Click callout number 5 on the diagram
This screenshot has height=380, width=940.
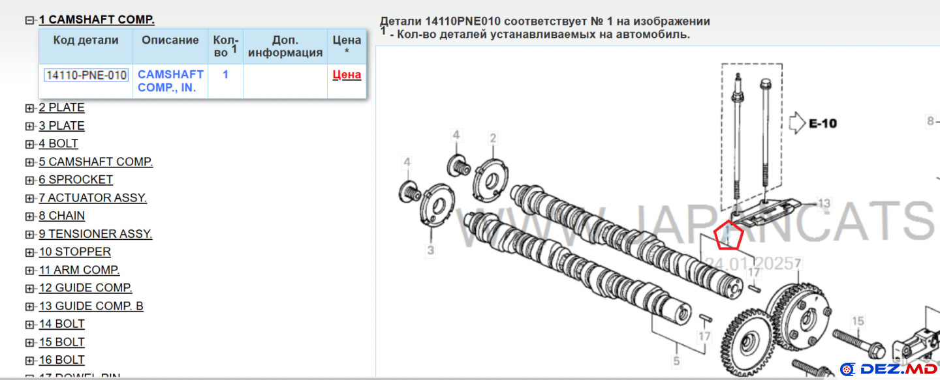coord(677,360)
